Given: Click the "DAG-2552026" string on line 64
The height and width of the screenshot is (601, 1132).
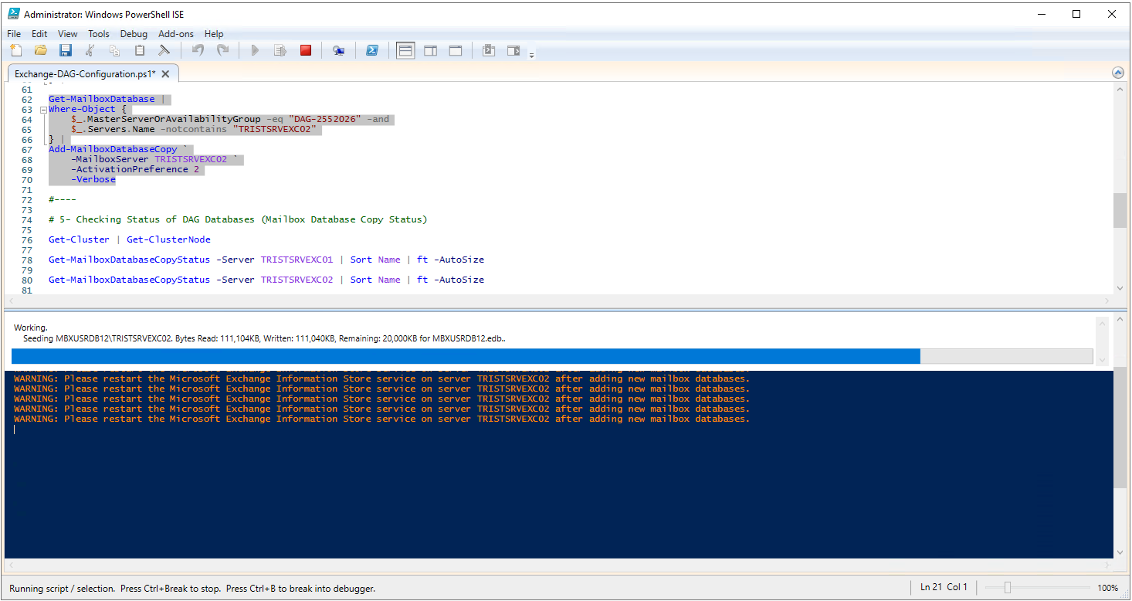Looking at the screenshot, I should pos(324,119).
